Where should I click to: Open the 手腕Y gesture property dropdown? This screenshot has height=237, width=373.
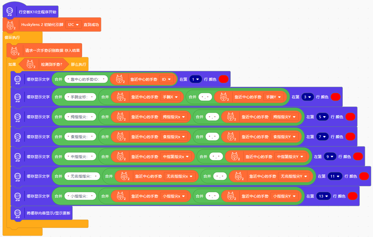(x=274, y=97)
